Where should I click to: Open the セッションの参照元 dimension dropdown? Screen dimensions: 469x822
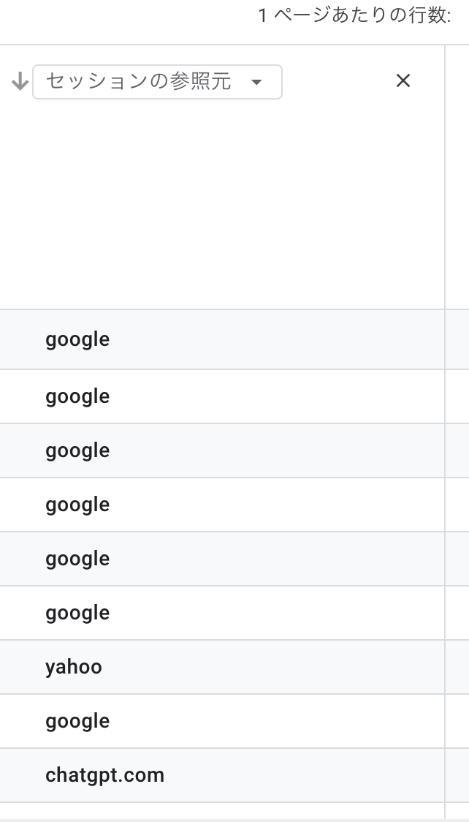coord(157,82)
